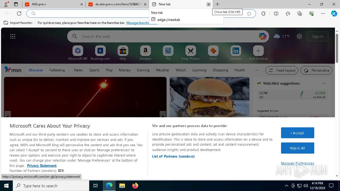Open the Booking.com shortcut
The height and width of the screenshot is (191, 340).
[x=100, y=53]
